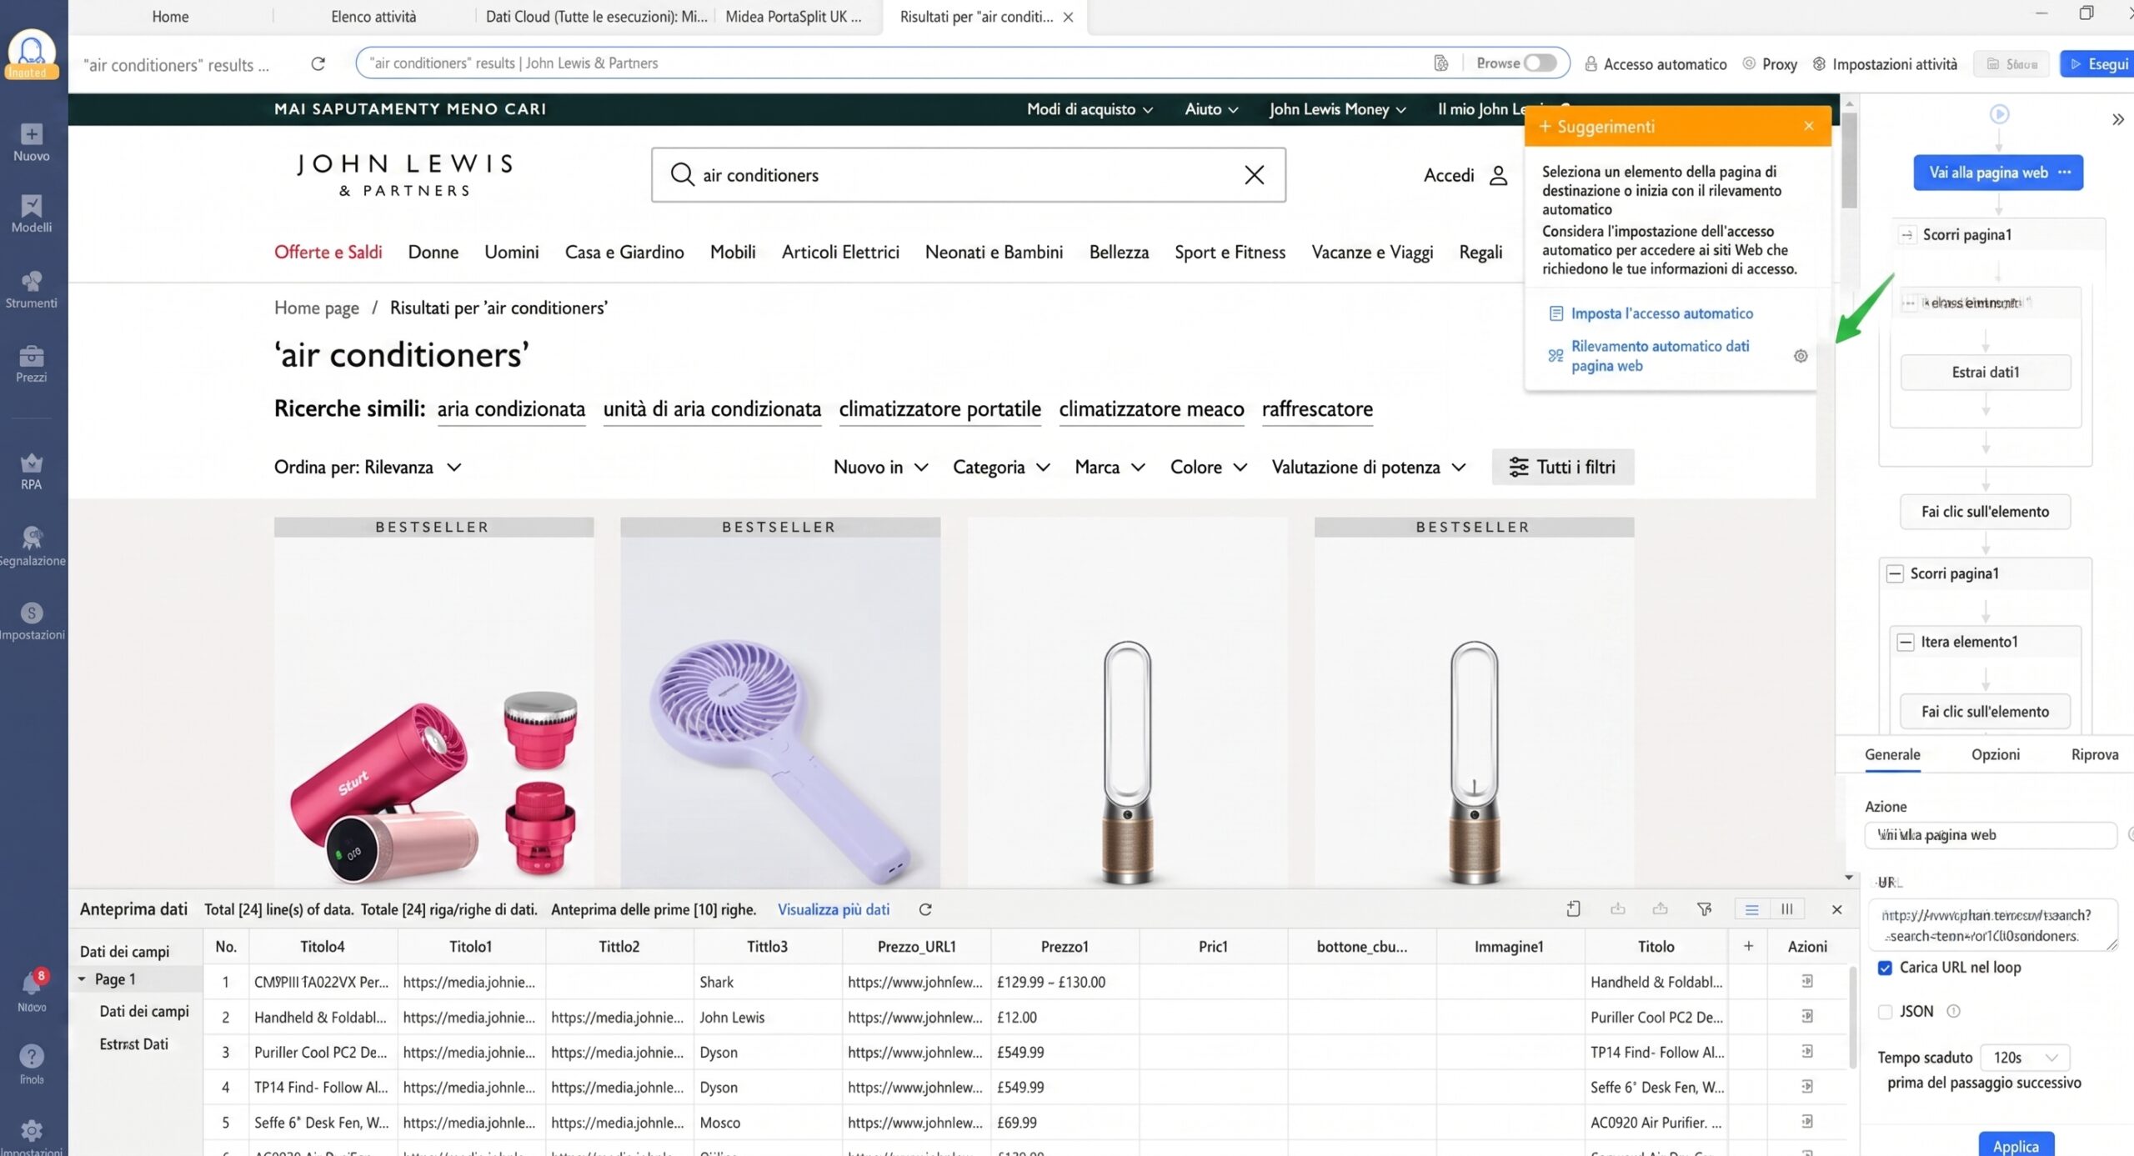Open the Tempo scaduto 120s dropdown
Screen dimensions: 2134x1156
tap(2025, 1058)
